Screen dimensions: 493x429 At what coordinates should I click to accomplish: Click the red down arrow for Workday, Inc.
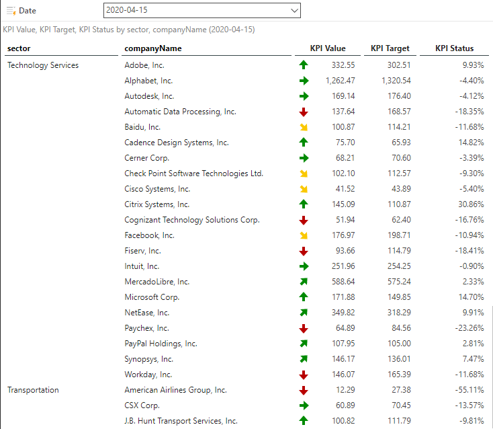[x=304, y=375]
